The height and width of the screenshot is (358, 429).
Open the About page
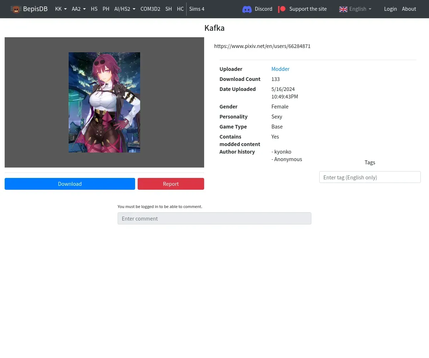point(409,9)
